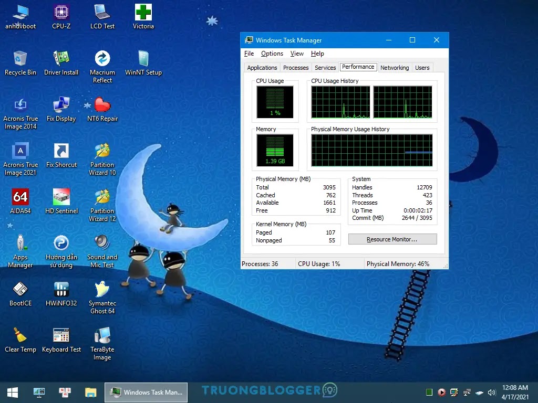Open the Symantec Ghost 64 icon
This screenshot has width=538, height=403.
[x=102, y=298]
